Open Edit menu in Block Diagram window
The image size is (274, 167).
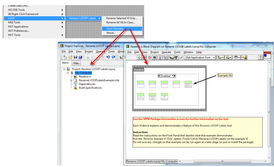pyautogui.click(x=137, y=52)
